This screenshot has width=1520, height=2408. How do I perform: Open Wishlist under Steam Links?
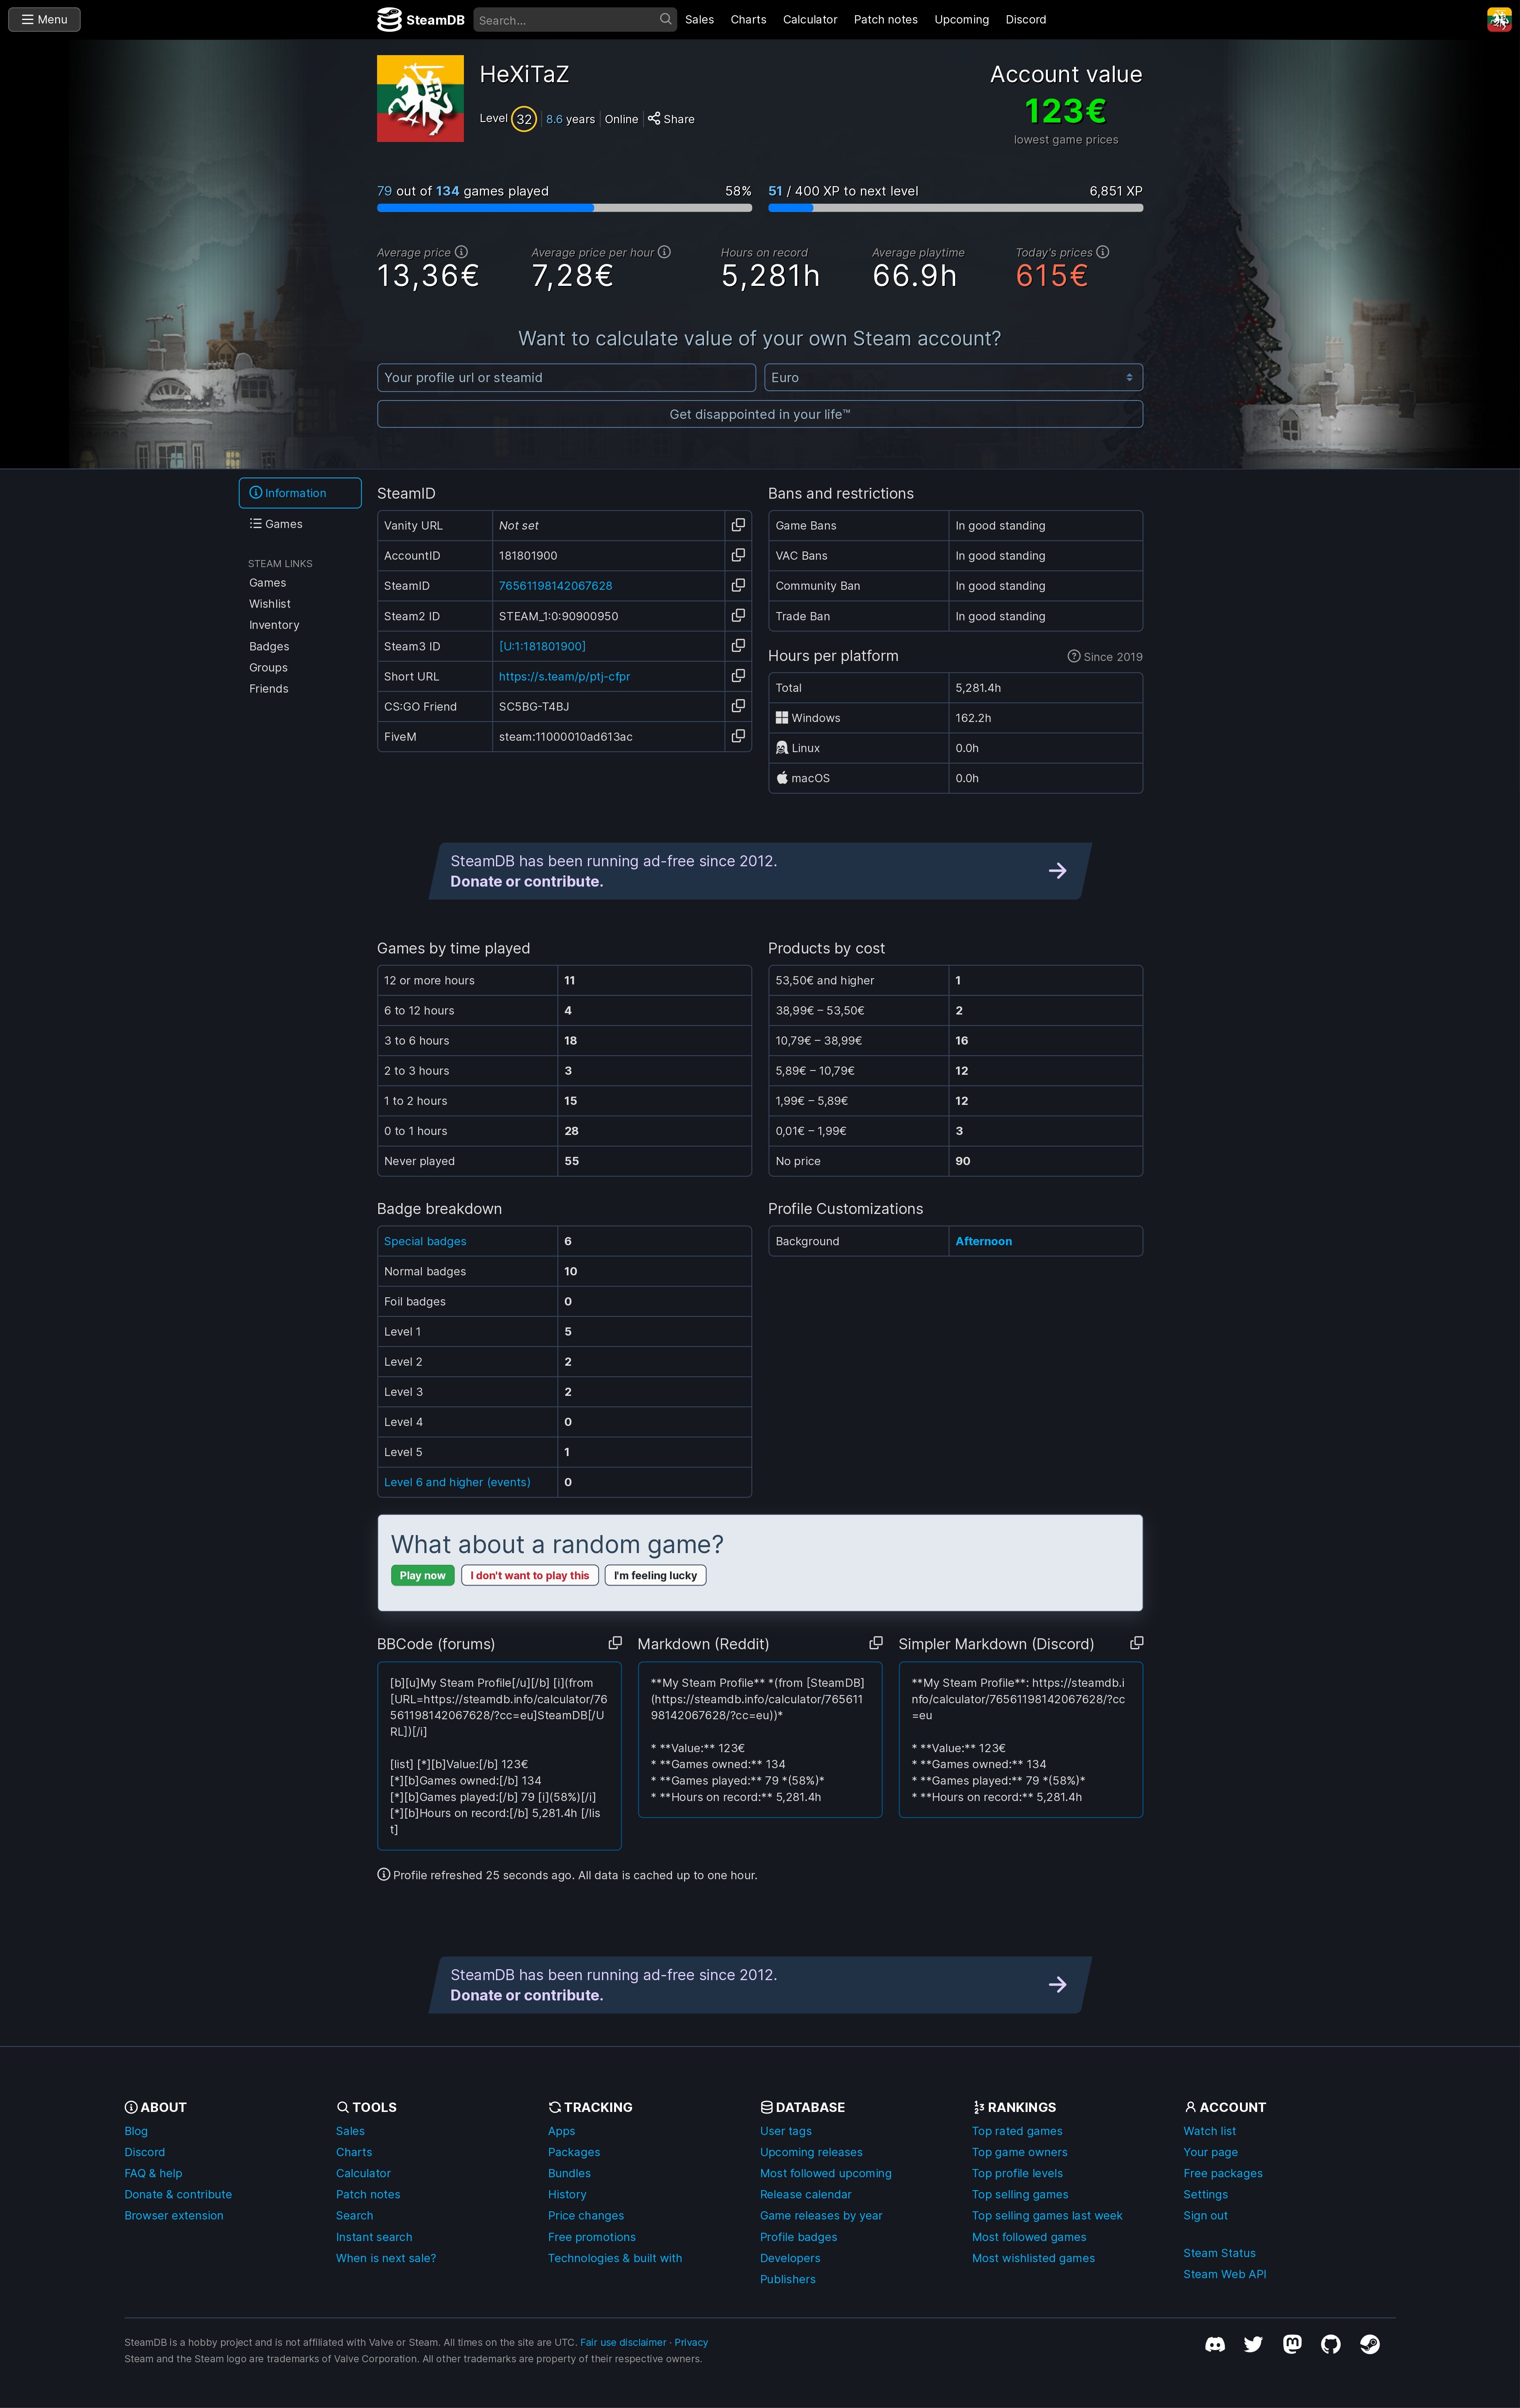coord(270,604)
